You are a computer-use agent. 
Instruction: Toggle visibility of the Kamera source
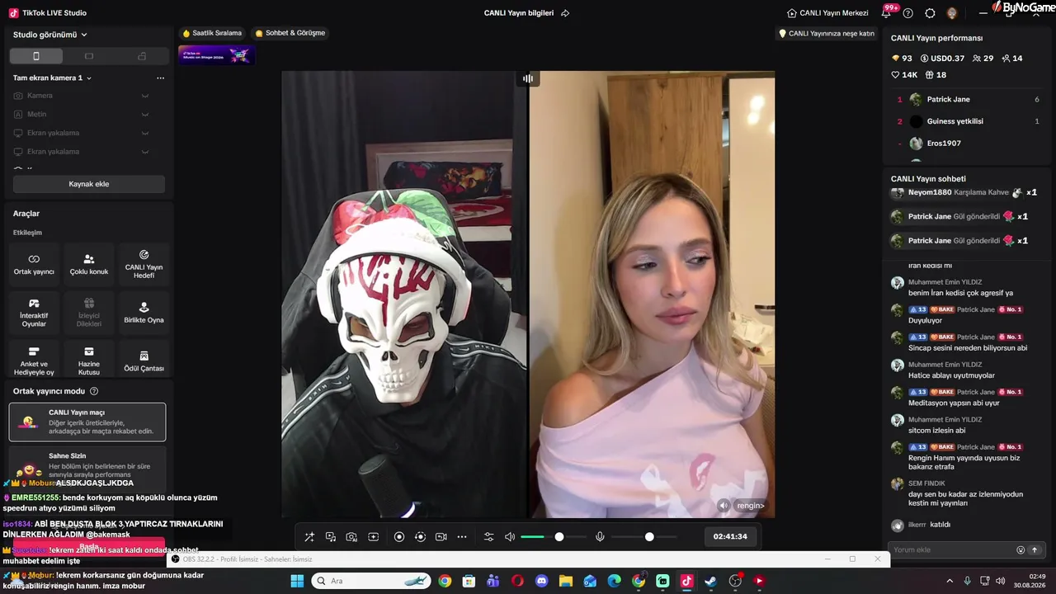(145, 96)
